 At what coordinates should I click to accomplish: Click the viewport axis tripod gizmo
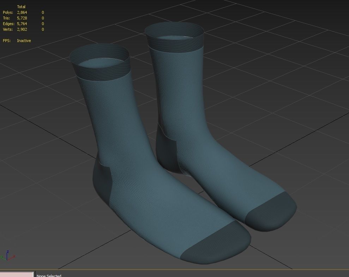7,255
